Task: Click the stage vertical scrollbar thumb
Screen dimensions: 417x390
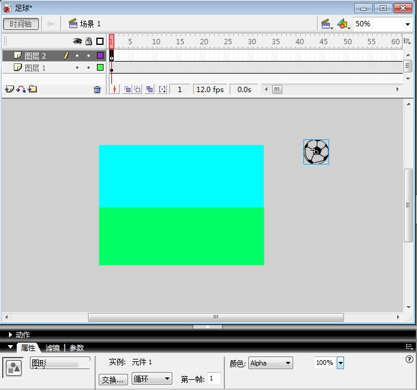Action: click(408, 205)
